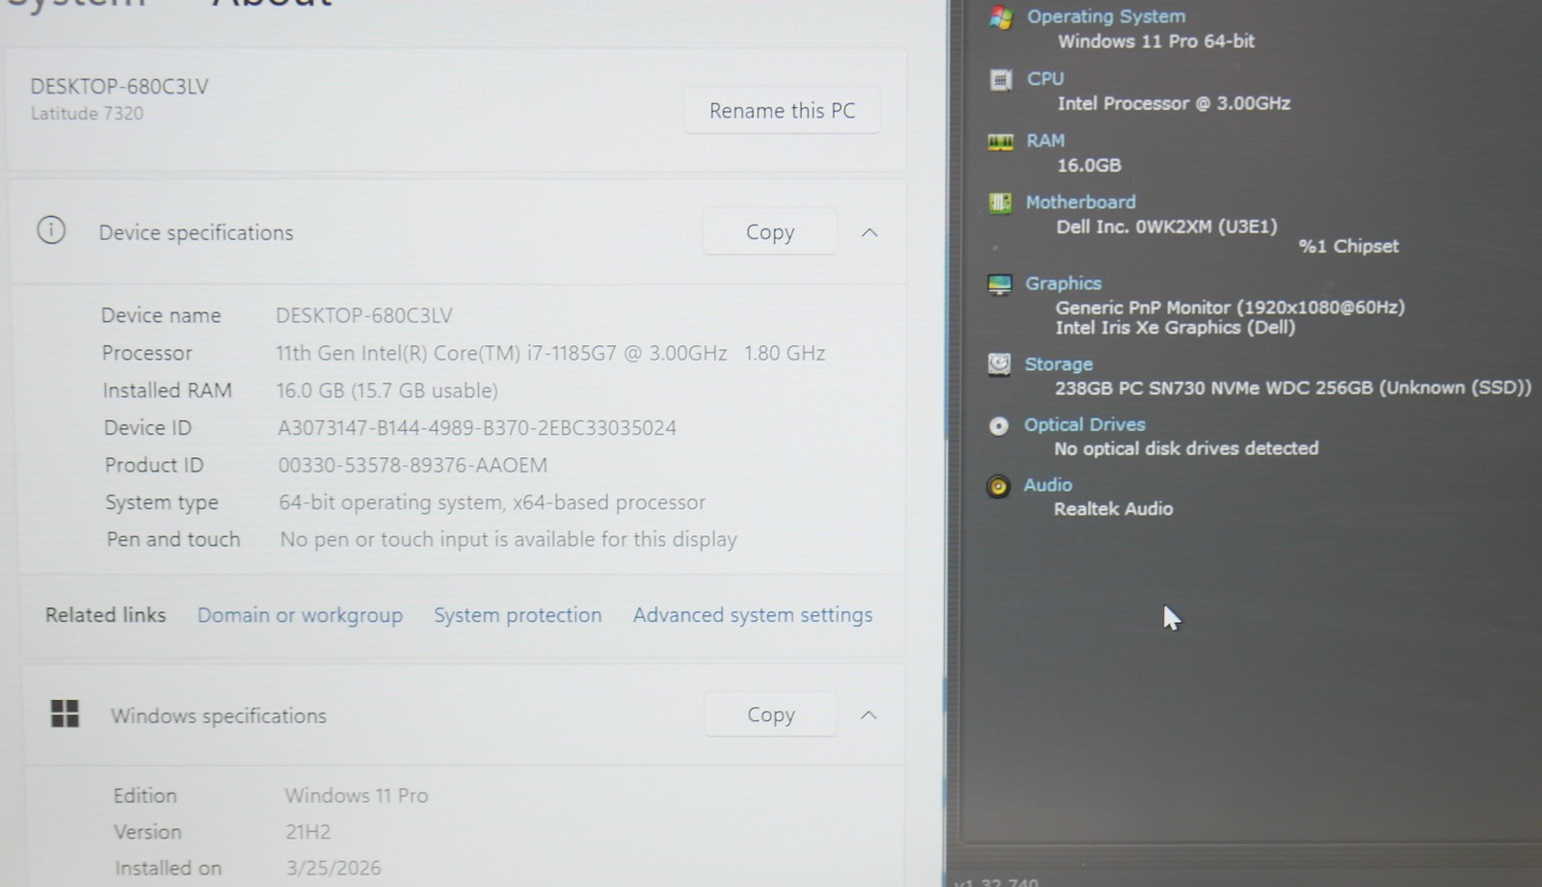Copy the Windows specifications details
Image resolution: width=1542 pixels, height=887 pixels.
click(771, 714)
